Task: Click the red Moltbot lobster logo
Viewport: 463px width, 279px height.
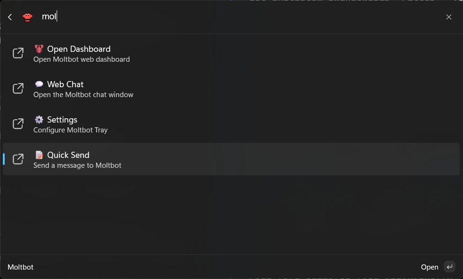Action: [28, 17]
